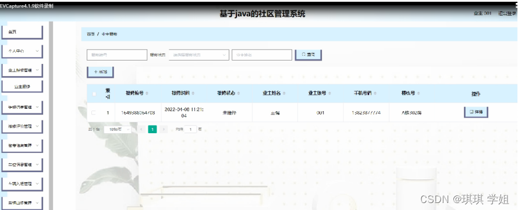Image resolution: width=518 pixels, height=210 pixels.
Task: Select the 业主报修 submenu item
Action: tap(22, 87)
